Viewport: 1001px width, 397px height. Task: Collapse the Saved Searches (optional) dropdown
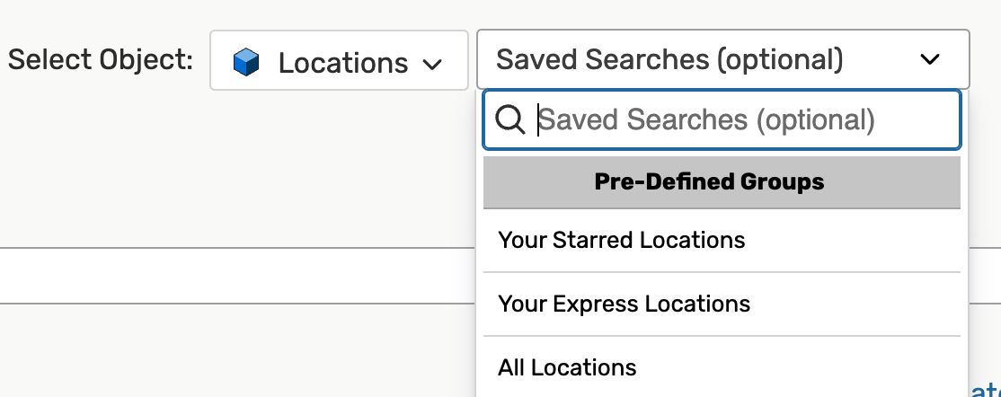point(930,60)
